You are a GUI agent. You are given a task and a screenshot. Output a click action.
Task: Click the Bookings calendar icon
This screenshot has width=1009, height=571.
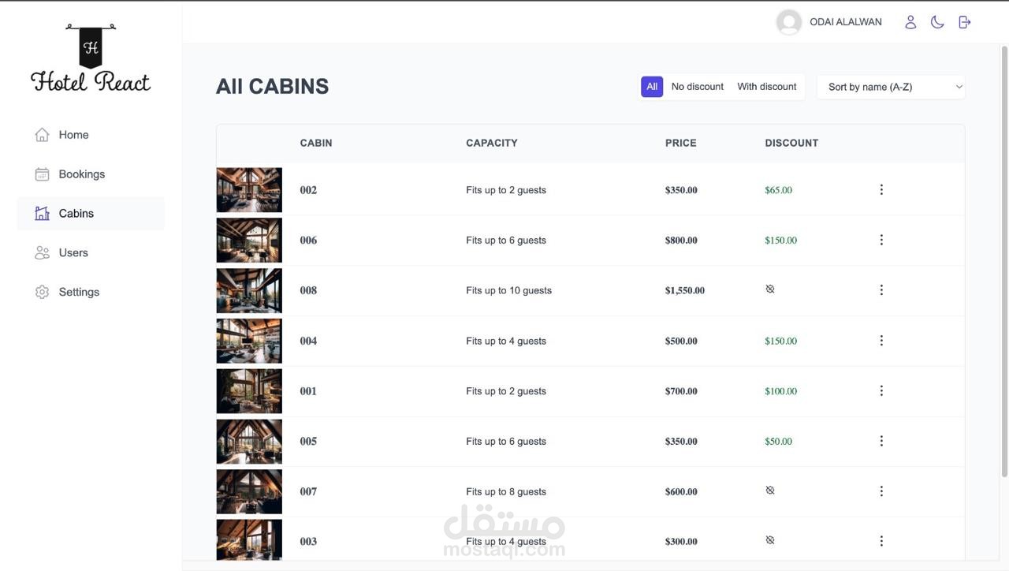tap(42, 174)
